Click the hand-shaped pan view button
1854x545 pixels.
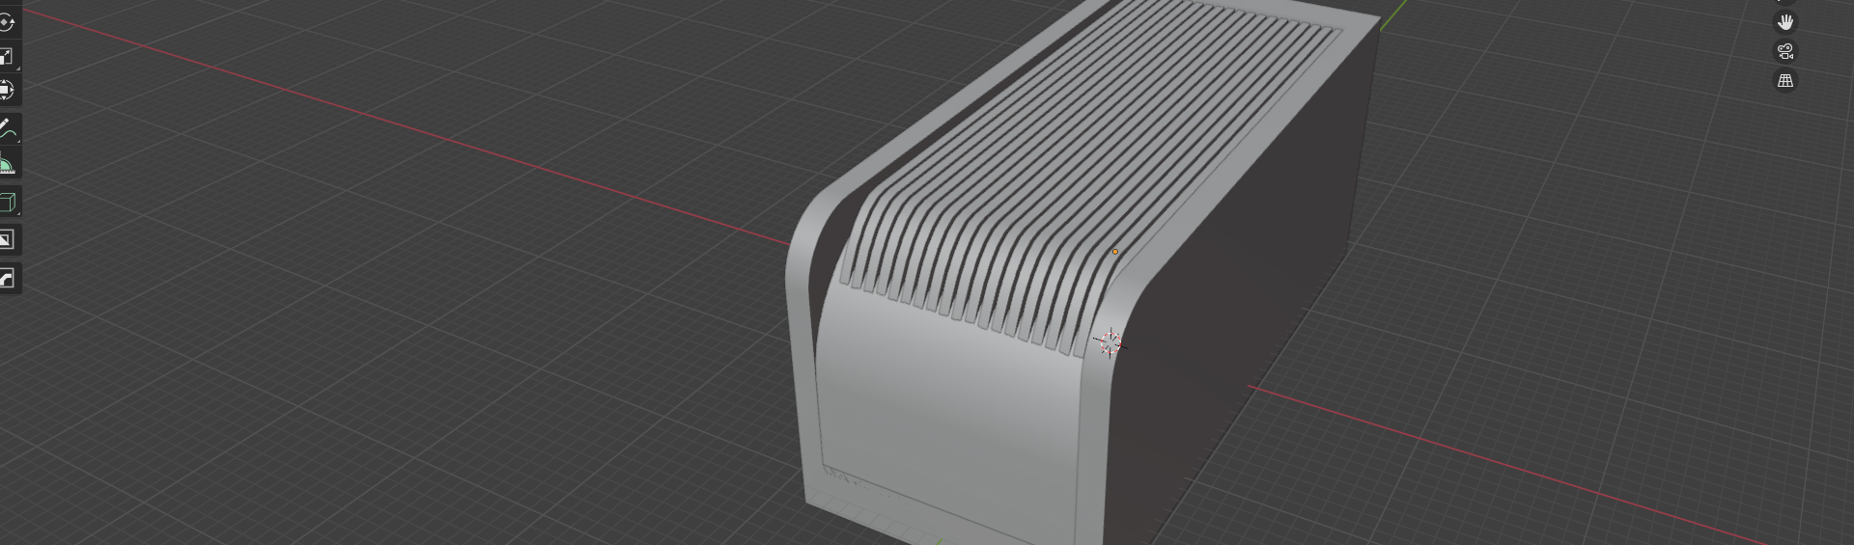tap(1785, 22)
